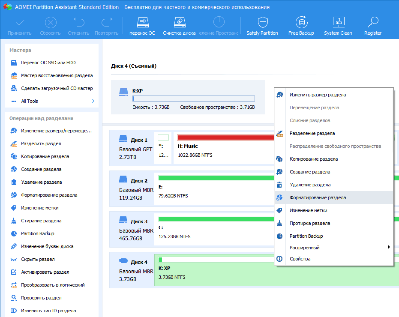Open System Clean toolbar icon
Image resolution: width=399 pixels, height=317 pixels.
tap(339, 22)
